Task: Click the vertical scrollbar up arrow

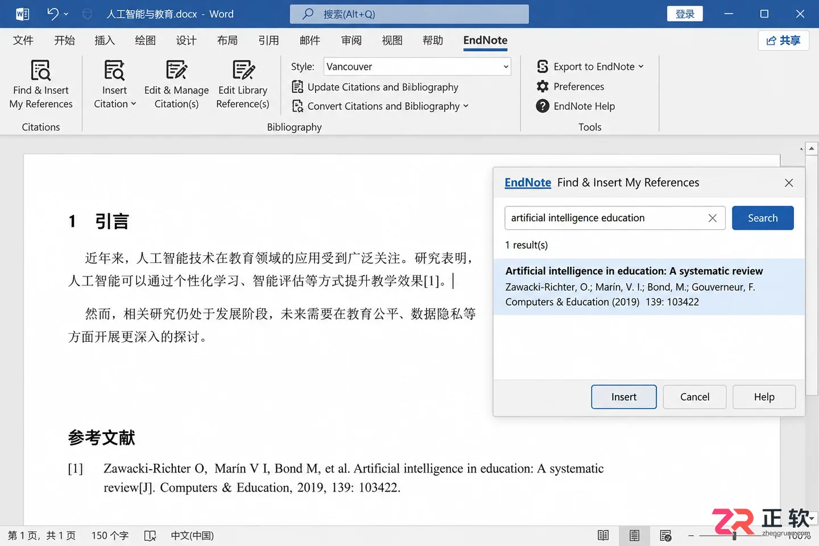Action: (812, 148)
